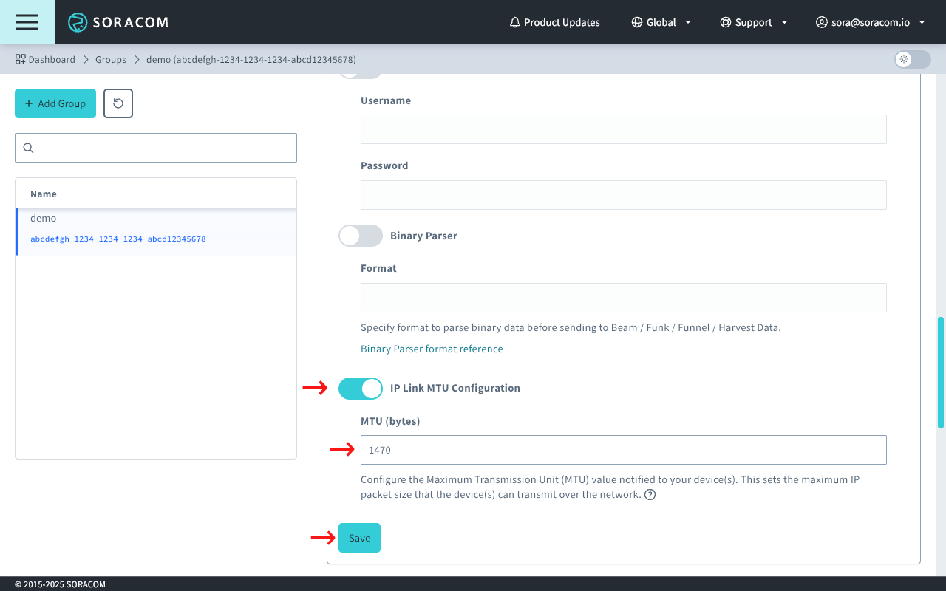Click the refresh groups icon button
Viewport: 946px width, 591px height.
[x=118, y=103]
